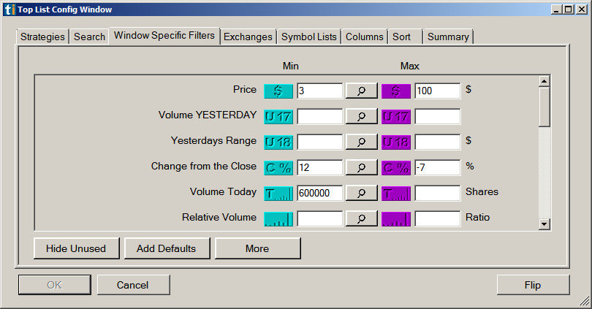Image resolution: width=592 pixels, height=309 pixels.
Task: Close the Top List Config Window
Action: point(582,9)
